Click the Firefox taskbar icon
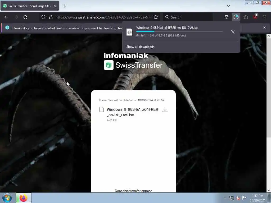Image resolution: width=271 pixels, height=203 pixels. (x=24, y=198)
